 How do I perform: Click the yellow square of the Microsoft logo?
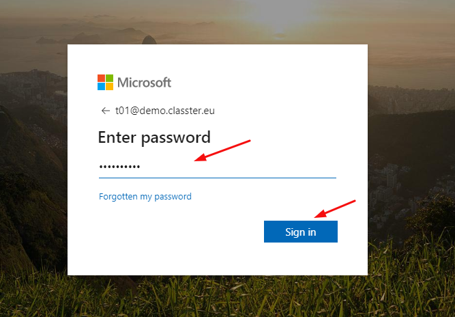click(109, 86)
